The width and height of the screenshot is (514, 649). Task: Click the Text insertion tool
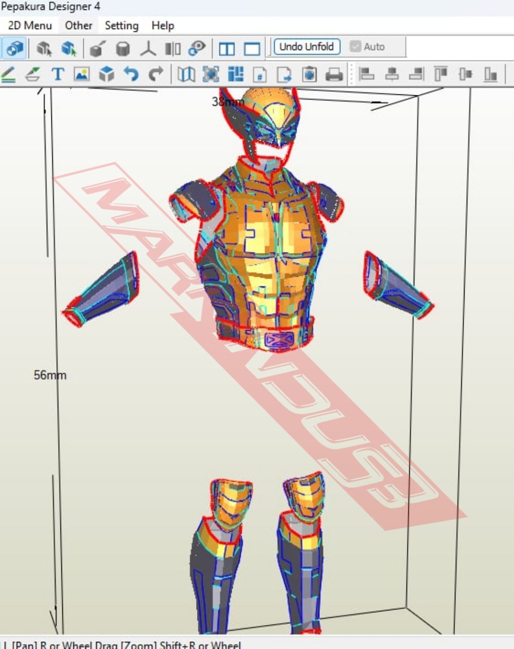pos(57,74)
